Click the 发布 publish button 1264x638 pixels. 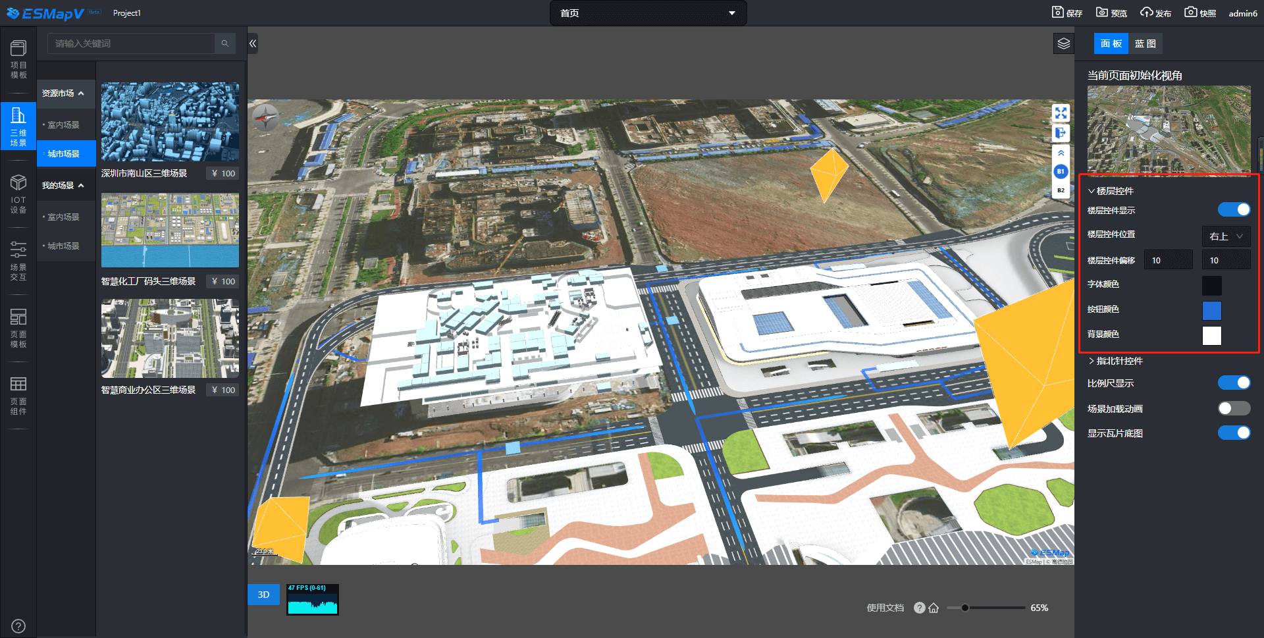(1156, 13)
